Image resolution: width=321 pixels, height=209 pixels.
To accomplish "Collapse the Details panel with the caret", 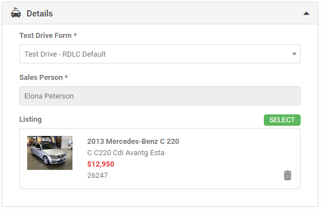I will point(306,14).
